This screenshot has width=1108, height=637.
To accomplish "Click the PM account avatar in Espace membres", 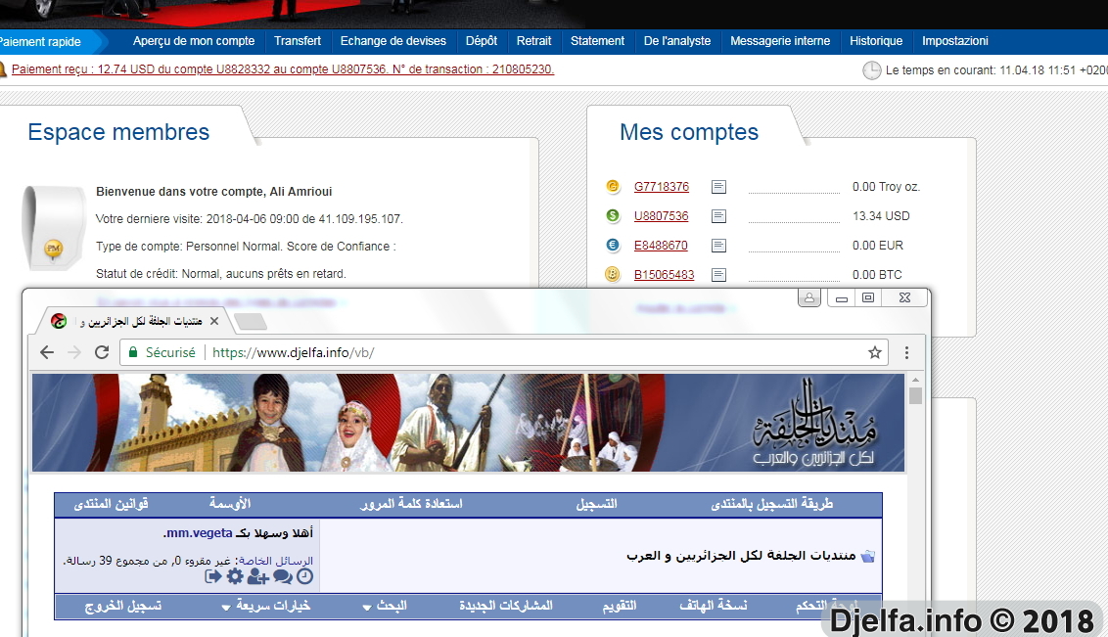I will coord(54,227).
